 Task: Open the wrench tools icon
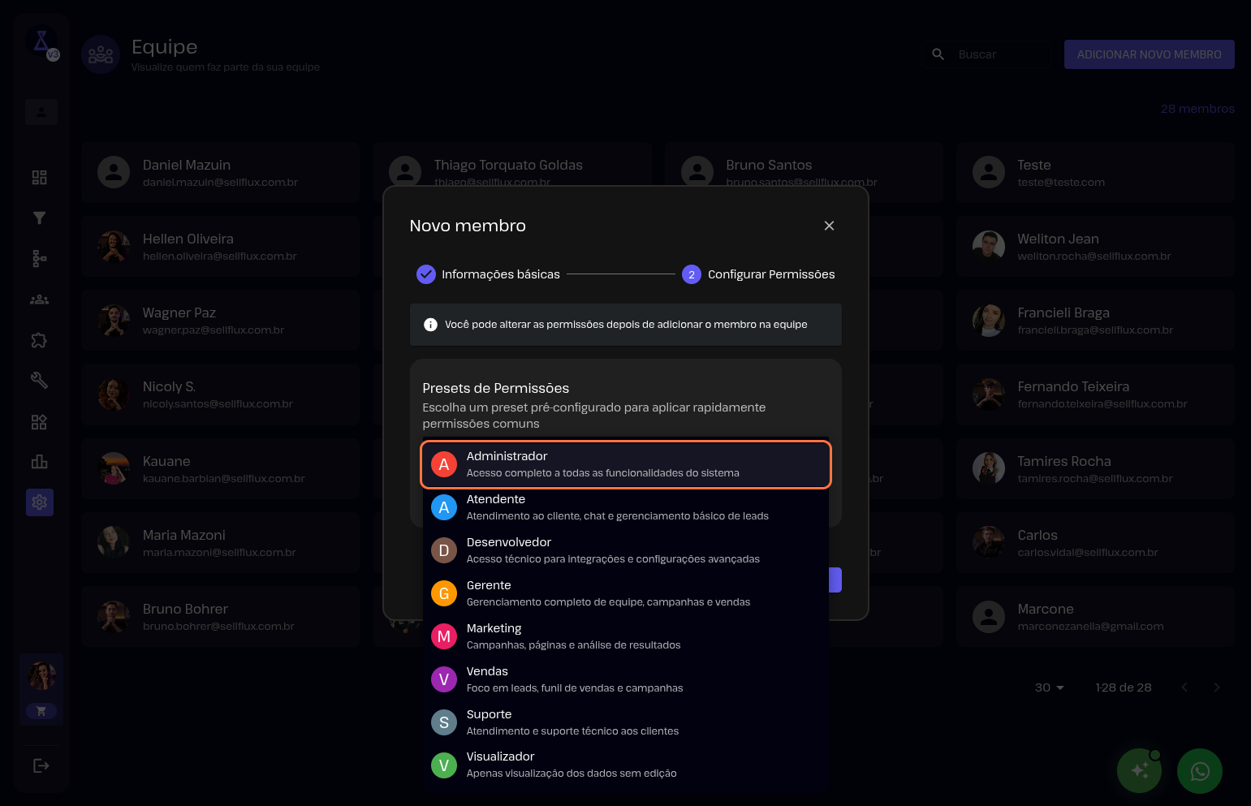pos(39,381)
